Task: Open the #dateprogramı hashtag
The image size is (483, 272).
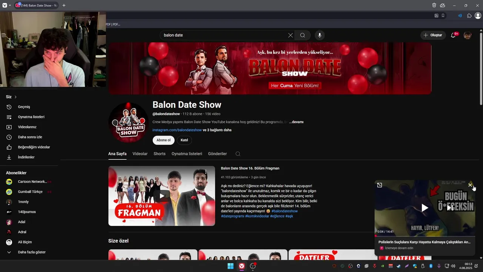Action: coord(232,216)
